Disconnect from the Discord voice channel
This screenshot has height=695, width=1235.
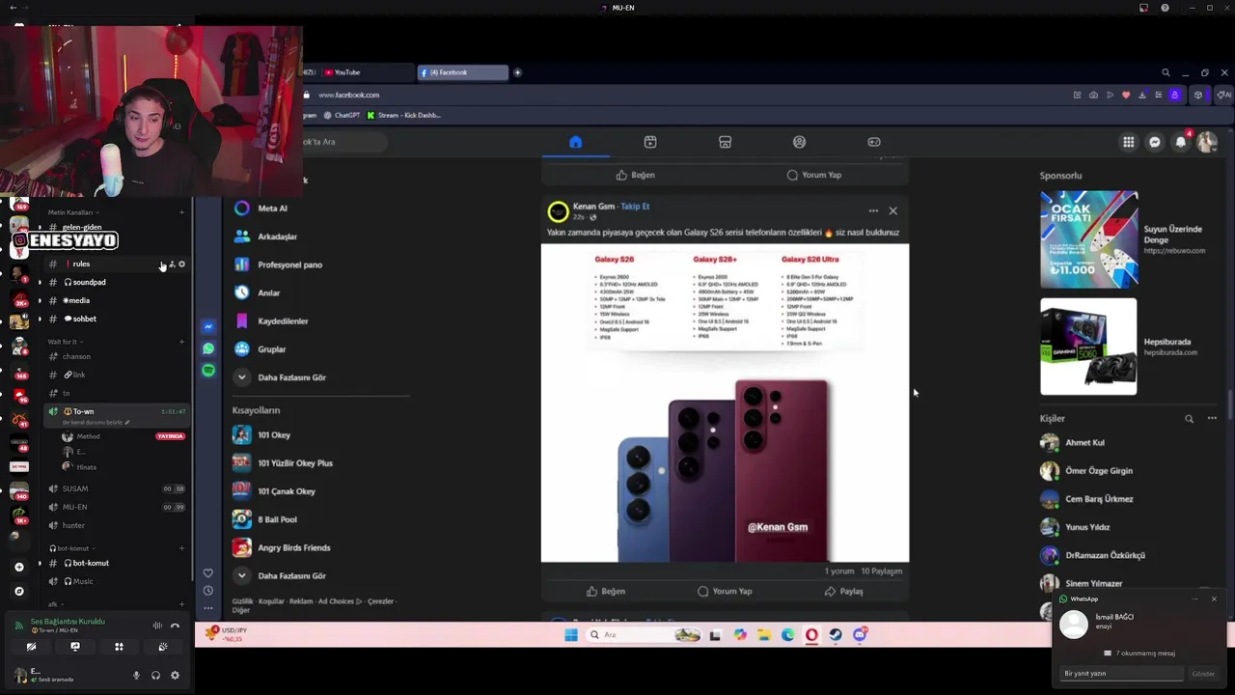click(175, 625)
